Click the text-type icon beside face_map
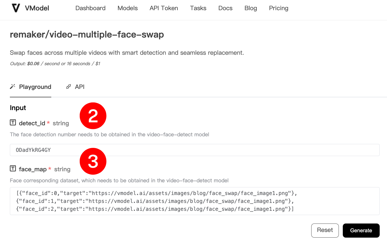The image size is (387, 241). click(13, 168)
